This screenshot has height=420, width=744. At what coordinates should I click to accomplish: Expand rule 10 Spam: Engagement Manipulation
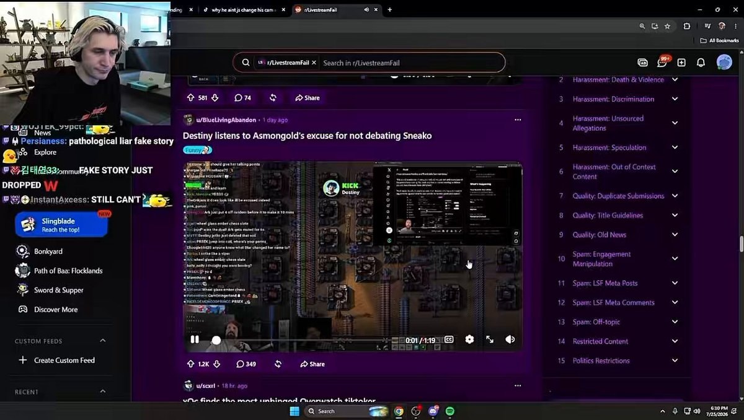pos(675,259)
